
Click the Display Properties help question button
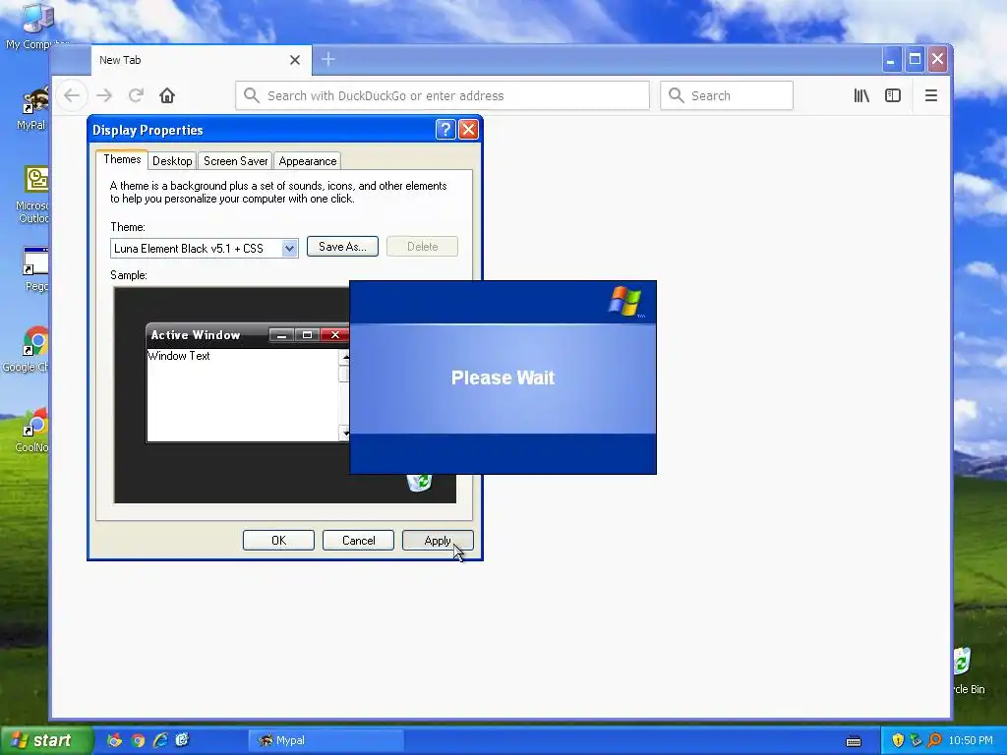(x=445, y=130)
